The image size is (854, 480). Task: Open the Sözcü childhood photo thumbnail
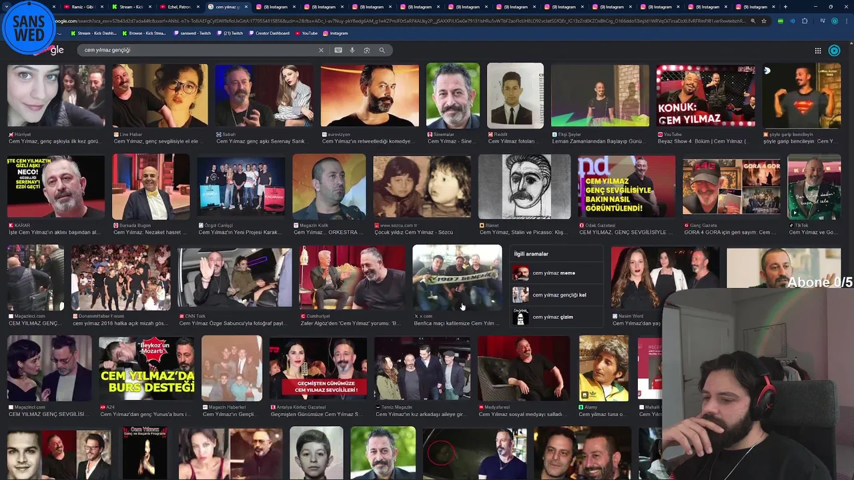pyautogui.click(x=422, y=187)
